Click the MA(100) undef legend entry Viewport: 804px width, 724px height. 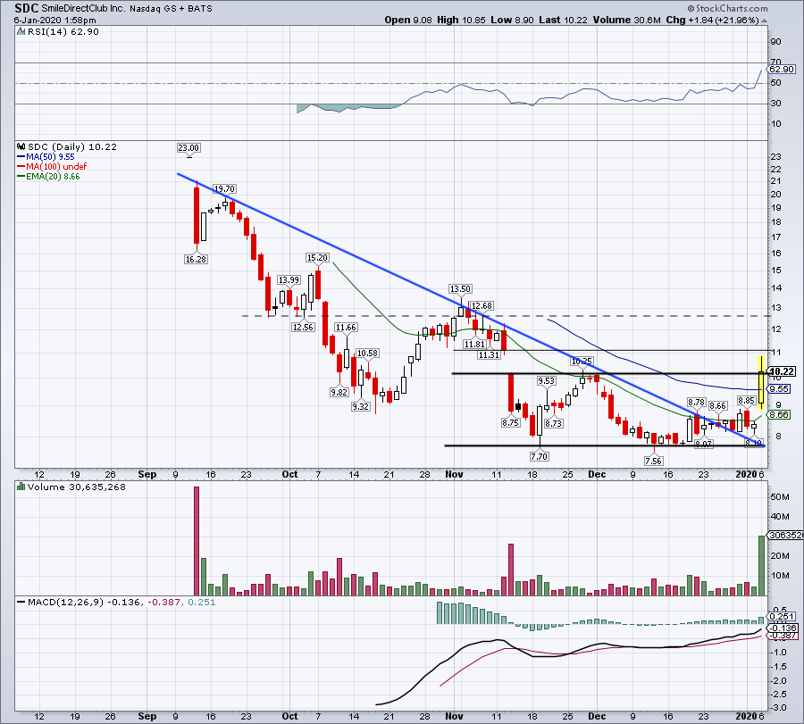coord(56,167)
